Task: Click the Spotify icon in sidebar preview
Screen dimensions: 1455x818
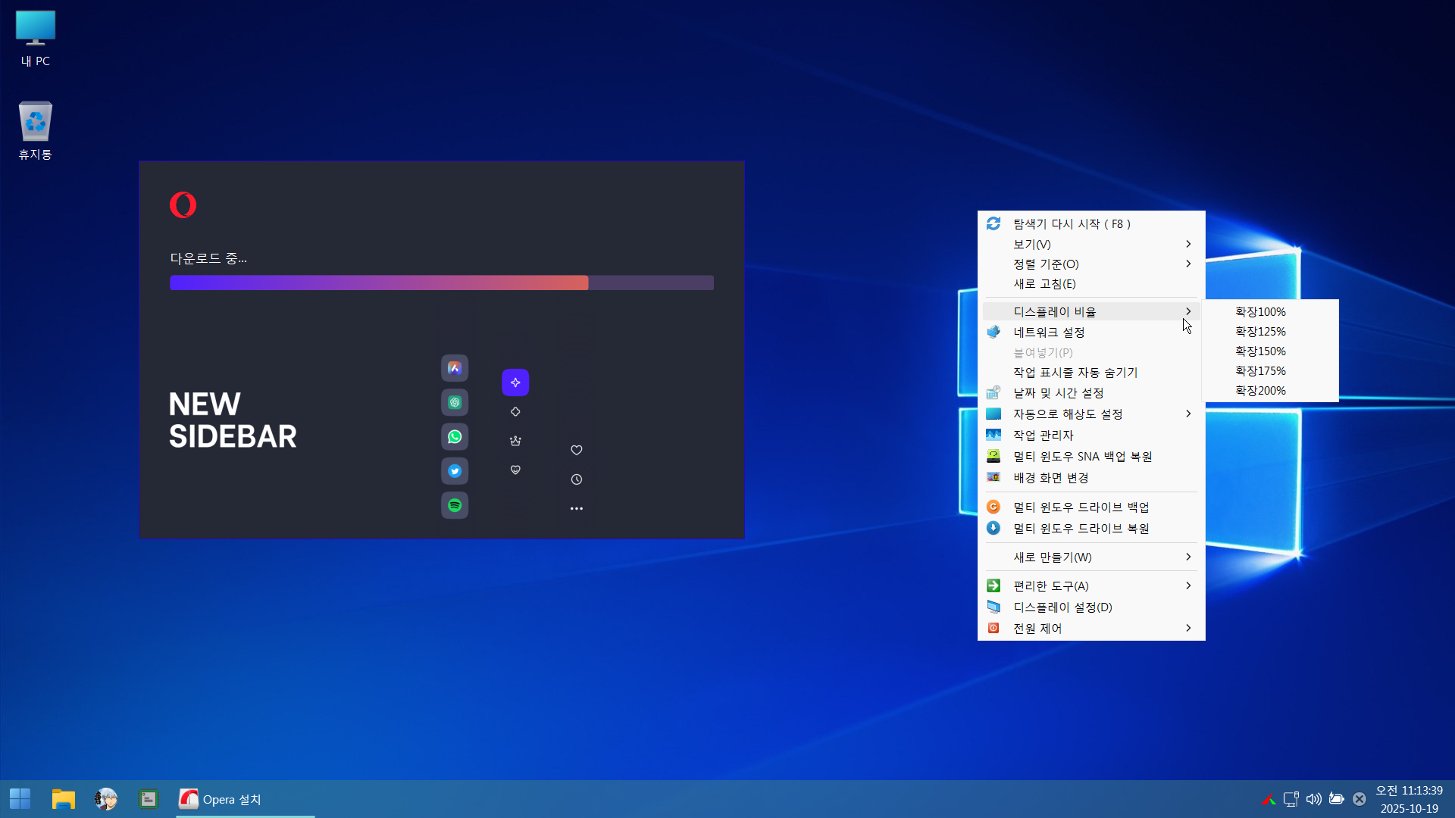Action: click(455, 505)
